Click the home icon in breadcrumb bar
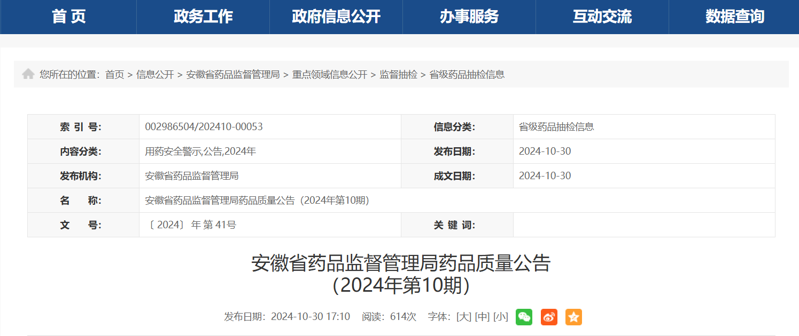The image size is (799, 336). pyautogui.click(x=28, y=74)
